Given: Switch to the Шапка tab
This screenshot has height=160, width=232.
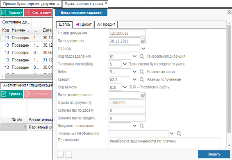Looking at the screenshot, I should point(64,25).
